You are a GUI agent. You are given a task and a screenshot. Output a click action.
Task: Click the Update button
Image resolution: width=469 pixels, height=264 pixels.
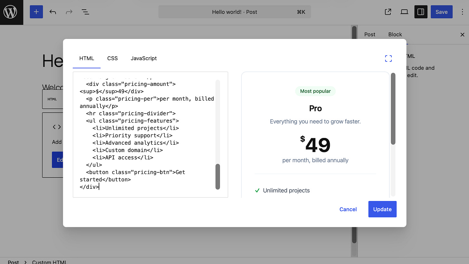pyautogui.click(x=382, y=209)
